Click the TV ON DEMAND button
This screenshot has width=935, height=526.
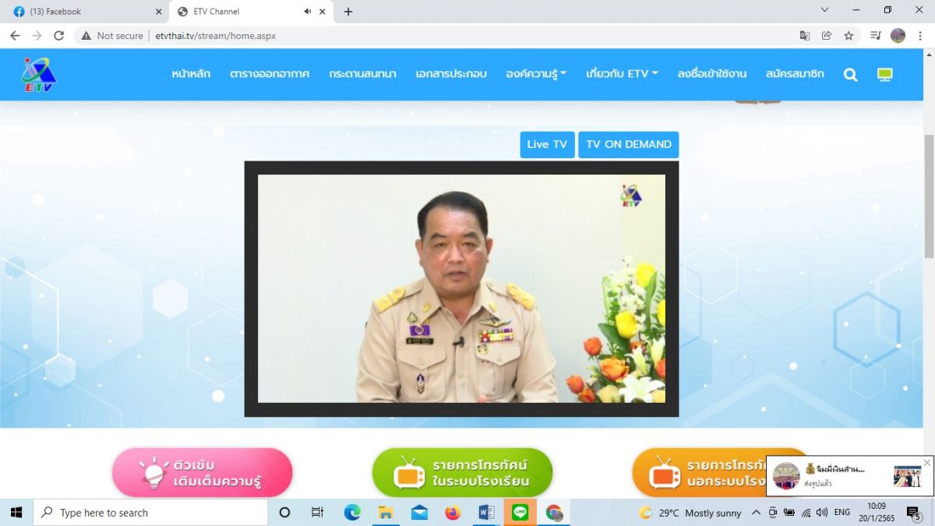pyautogui.click(x=628, y=144)
